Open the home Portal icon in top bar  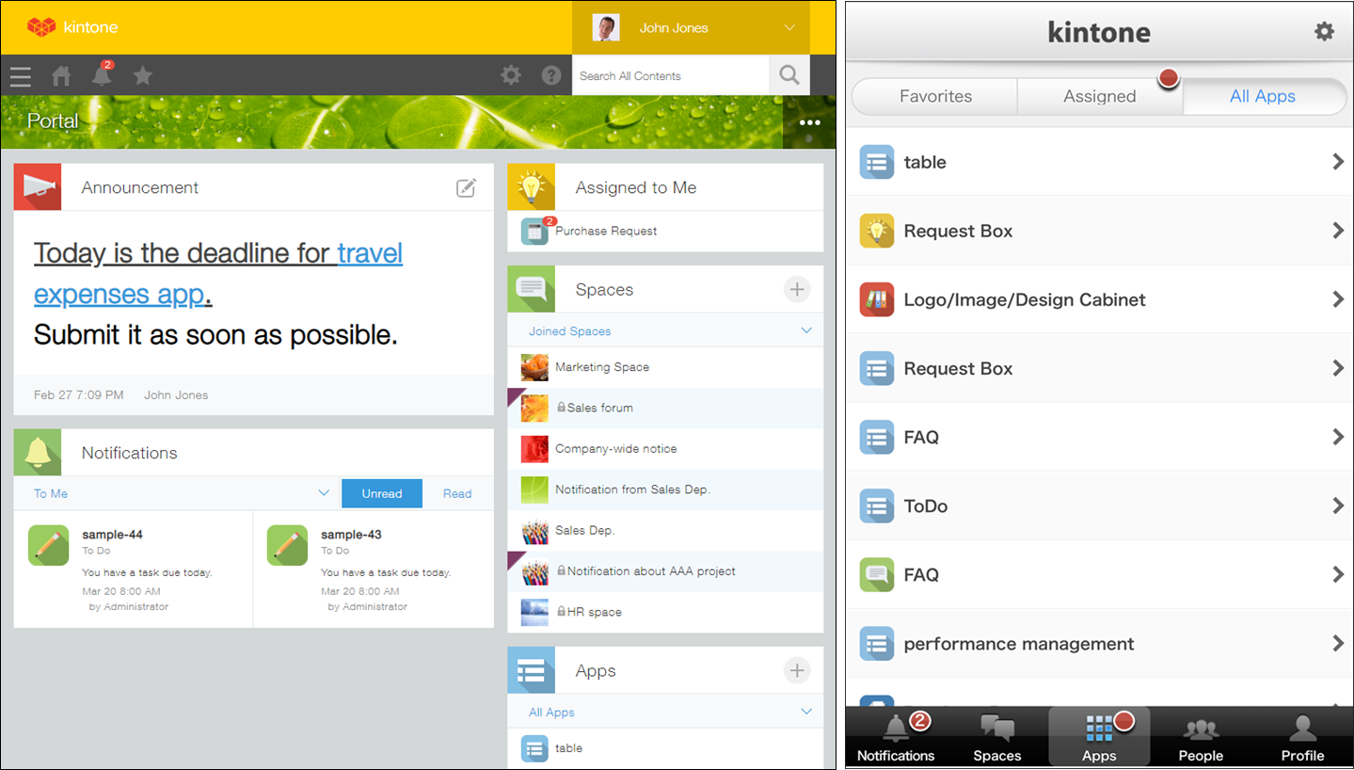point(60,75)
